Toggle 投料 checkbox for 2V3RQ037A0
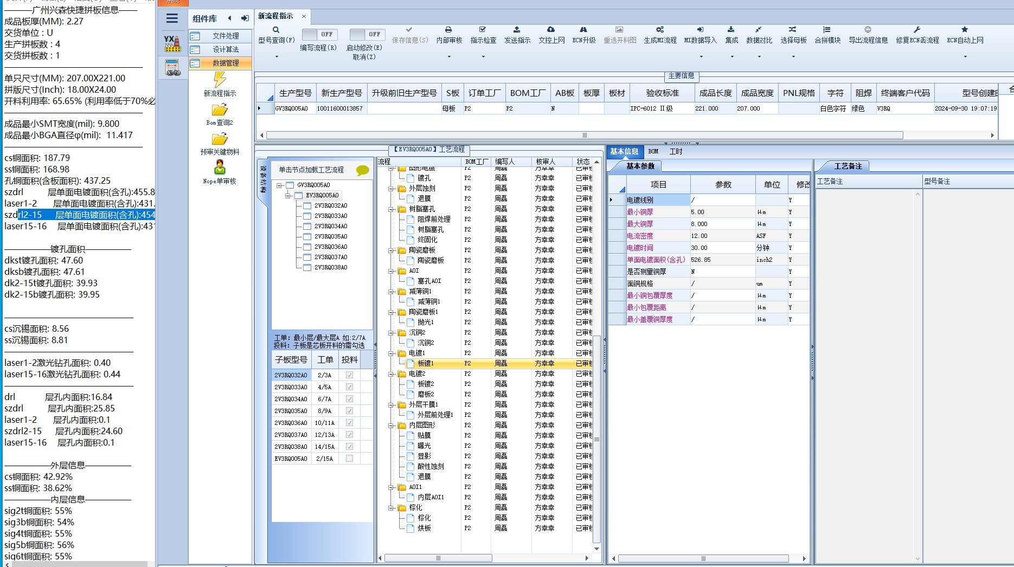 pyautogui.click(x=349, y=435)
